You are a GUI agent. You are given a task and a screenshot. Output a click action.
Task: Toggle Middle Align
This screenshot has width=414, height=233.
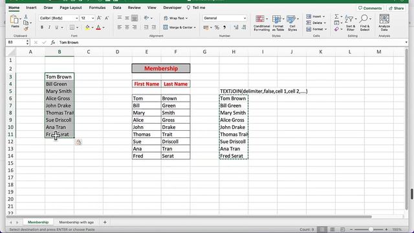click(127, 18)
